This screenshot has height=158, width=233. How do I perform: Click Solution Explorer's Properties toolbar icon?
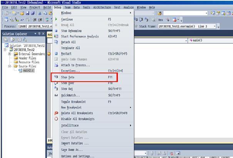[x=6, y=40]
